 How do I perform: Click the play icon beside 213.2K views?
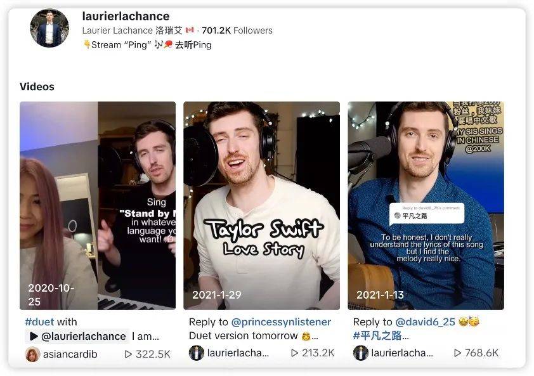click(295, 353)
